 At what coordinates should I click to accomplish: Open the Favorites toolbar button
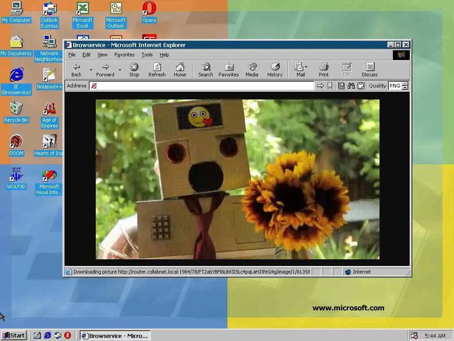229,70
